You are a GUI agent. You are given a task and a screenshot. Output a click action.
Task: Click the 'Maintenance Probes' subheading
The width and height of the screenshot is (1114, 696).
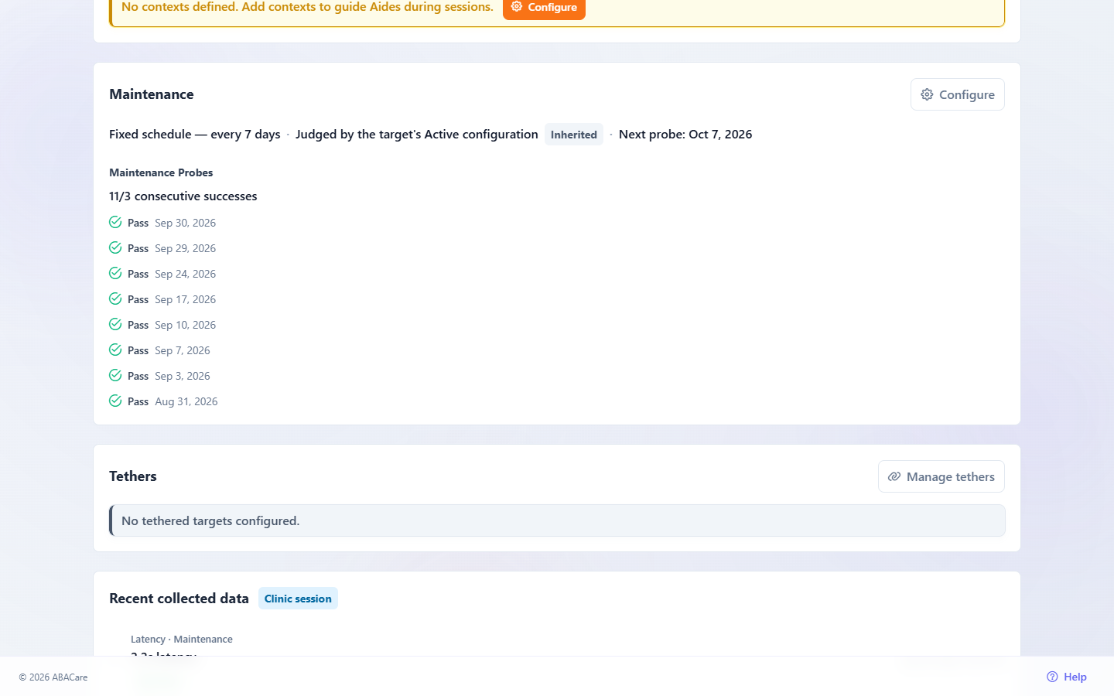click(x=161, y=172)
